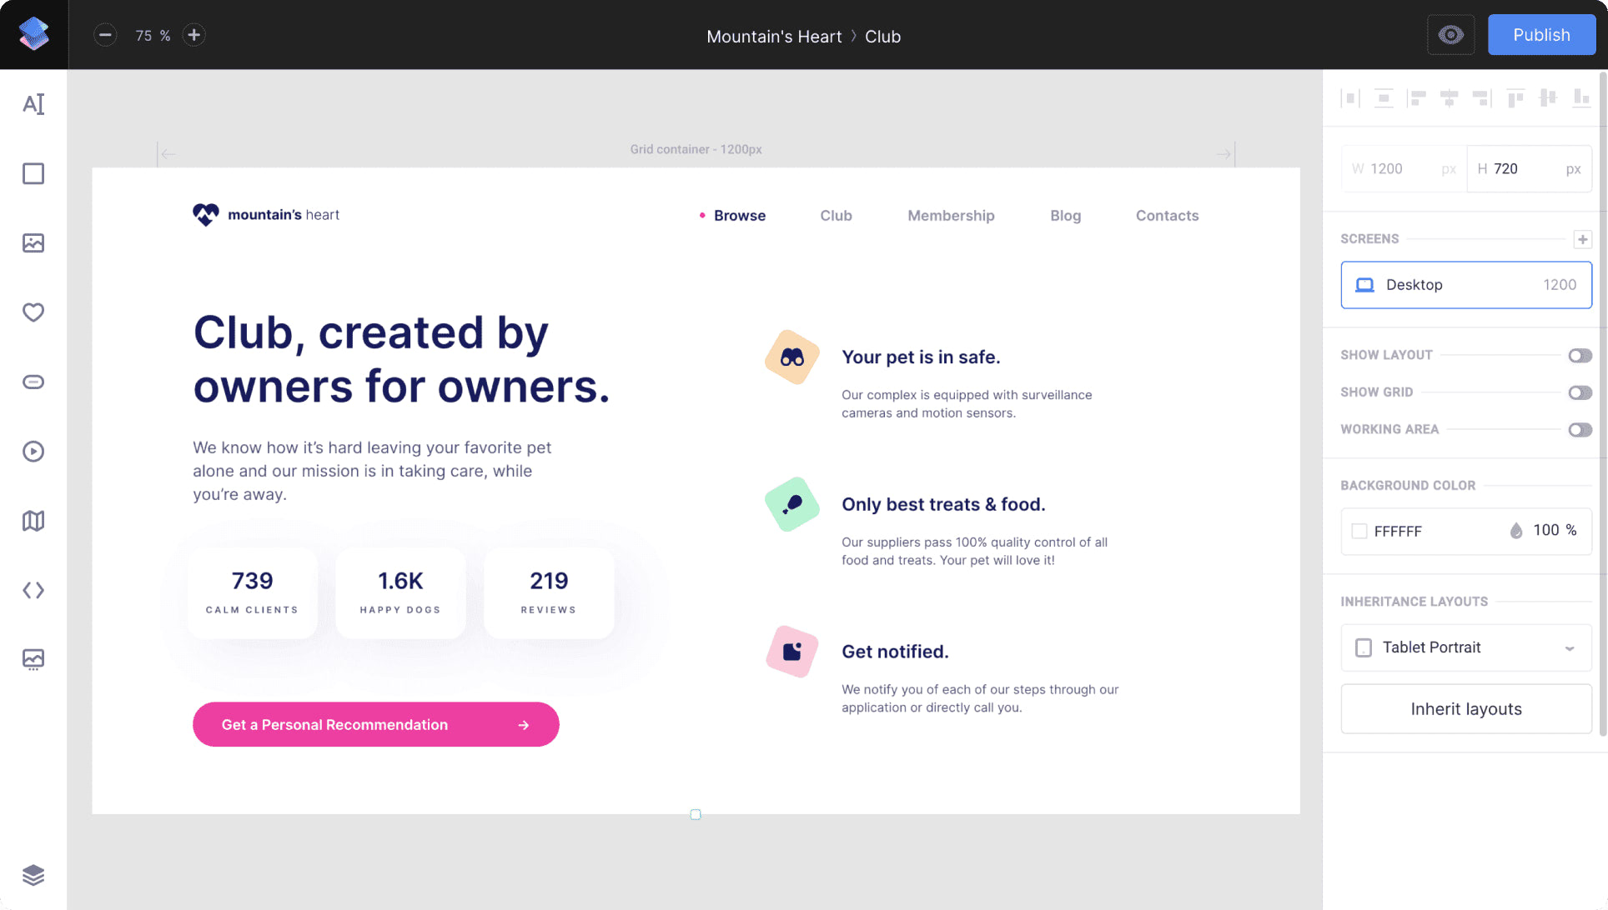Click the eye preview icon in toolbar
Image resolution: width=1608 pixels, height=910 pixels.
pyautogui.click(x=1451, y=35)
